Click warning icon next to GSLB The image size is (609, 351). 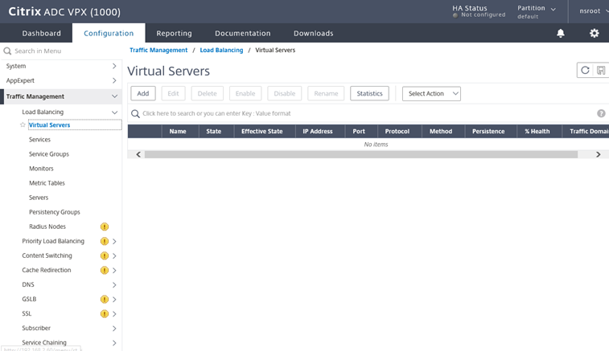(x=105, y=299)
